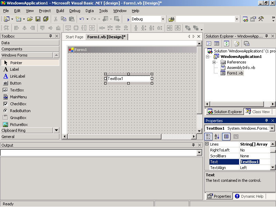Select AssemblyInfo.vb in Solution Explorer
Viewport: 276px width, 207px height.
[x=241, y=68]
